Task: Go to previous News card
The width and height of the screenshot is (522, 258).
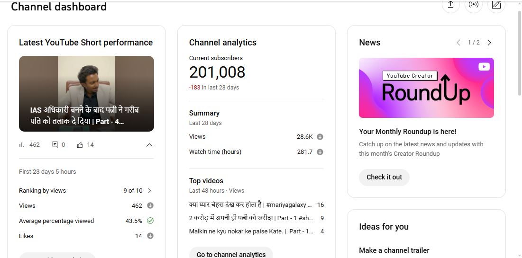Action: [458, 43]
